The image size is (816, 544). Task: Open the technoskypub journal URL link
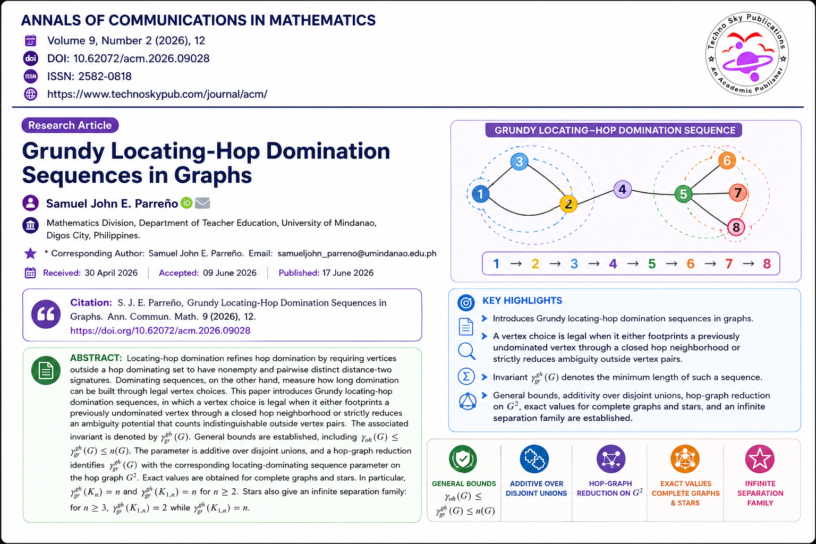coord(157,94)
